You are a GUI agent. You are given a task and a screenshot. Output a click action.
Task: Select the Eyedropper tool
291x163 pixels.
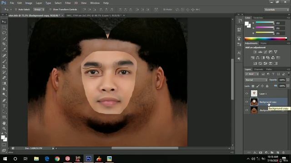tap(4, 50)
